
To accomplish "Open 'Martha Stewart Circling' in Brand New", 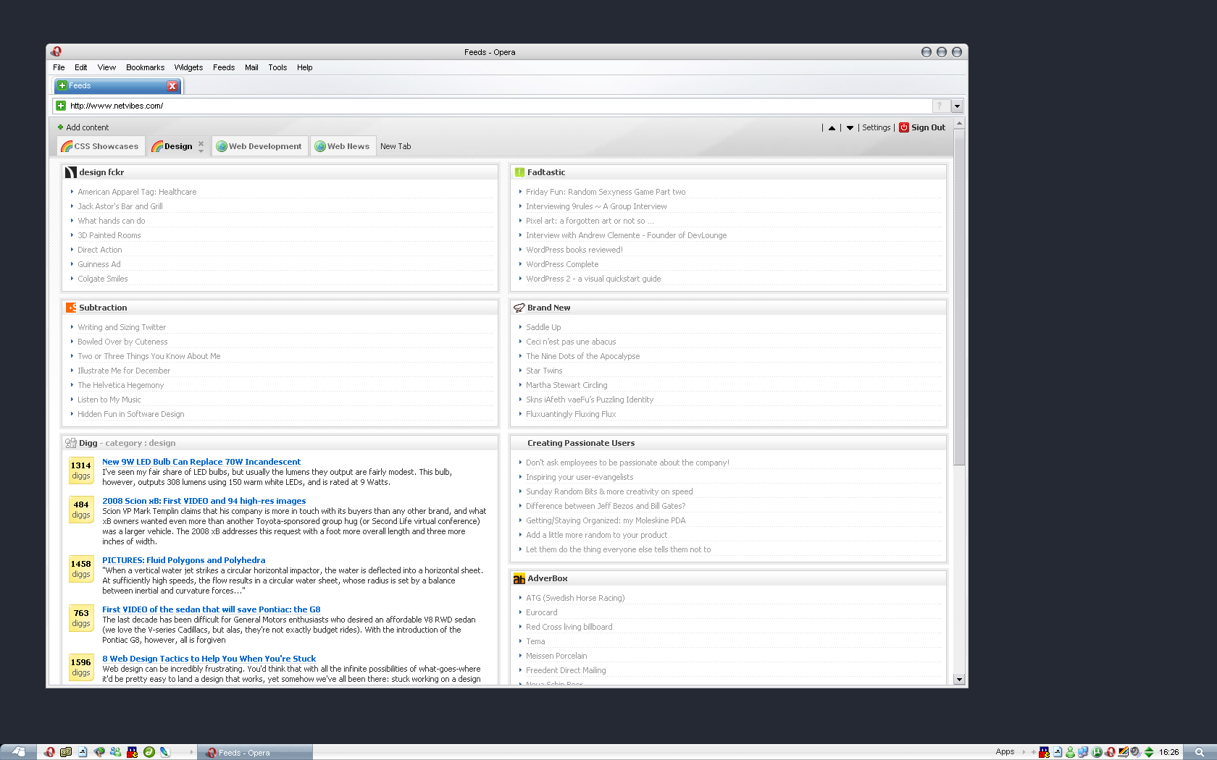I will (566, 385).
